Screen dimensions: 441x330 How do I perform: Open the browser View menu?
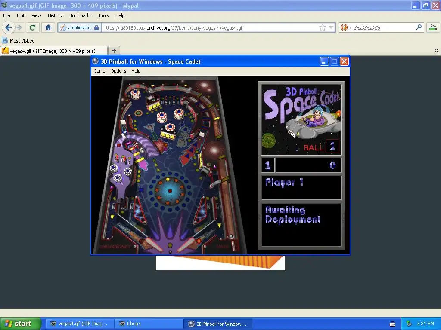click(x=36, y=15)
